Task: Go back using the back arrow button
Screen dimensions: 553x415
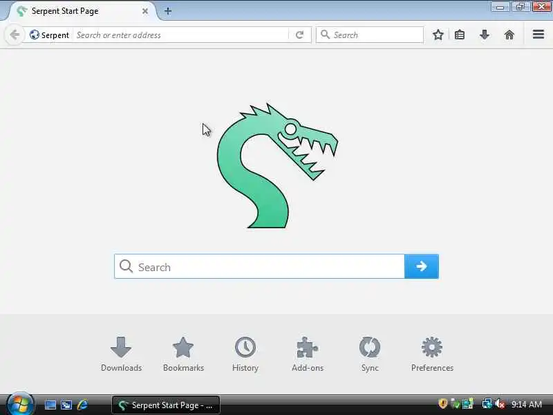Action: tap(15, 35)
